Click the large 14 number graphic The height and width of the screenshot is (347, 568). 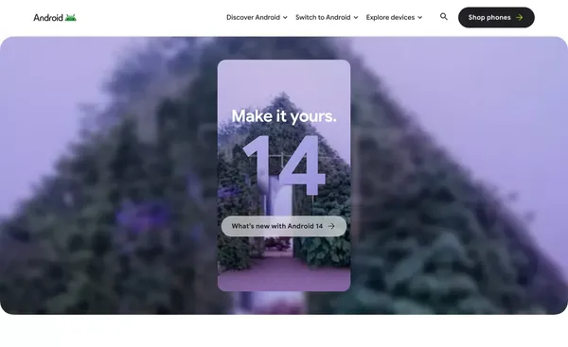click(x=284, y=165)
